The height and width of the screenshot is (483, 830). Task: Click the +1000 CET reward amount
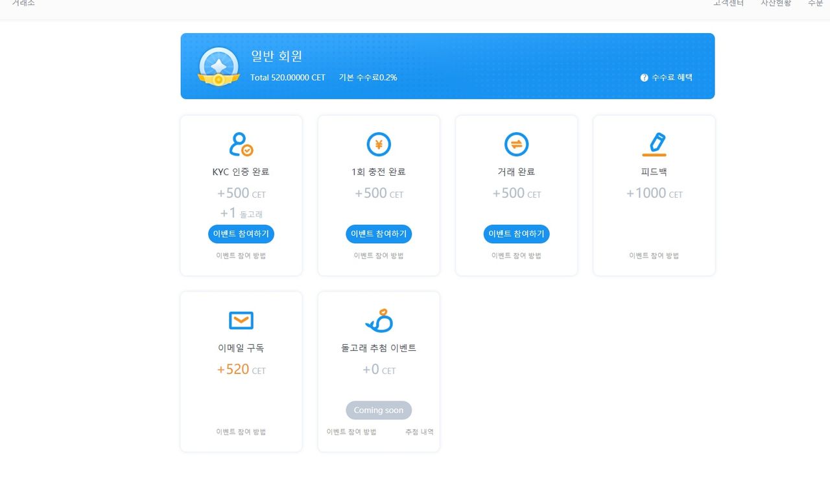pos(654,193)
